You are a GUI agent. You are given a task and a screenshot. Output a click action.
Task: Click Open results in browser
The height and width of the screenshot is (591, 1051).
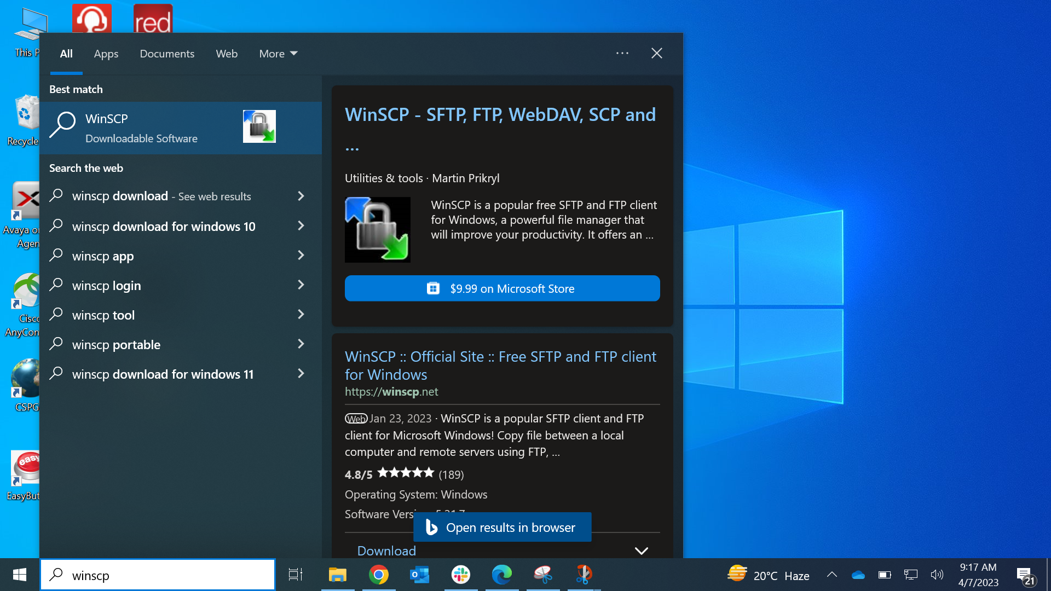tap(502, 528)
